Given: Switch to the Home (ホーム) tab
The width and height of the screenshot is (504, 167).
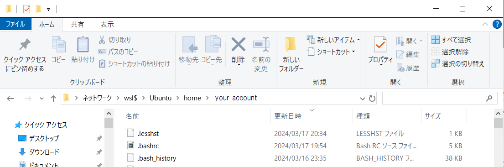Looking at the screenshot, I should 47,24.
